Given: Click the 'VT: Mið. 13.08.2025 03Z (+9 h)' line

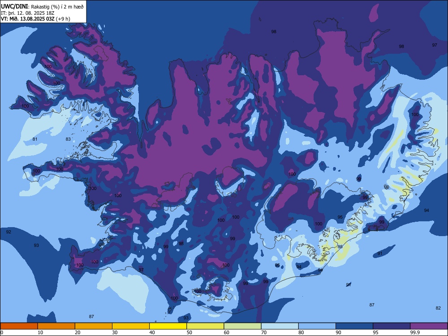Looking at the screenshot, I should click(x=35, y=19).
